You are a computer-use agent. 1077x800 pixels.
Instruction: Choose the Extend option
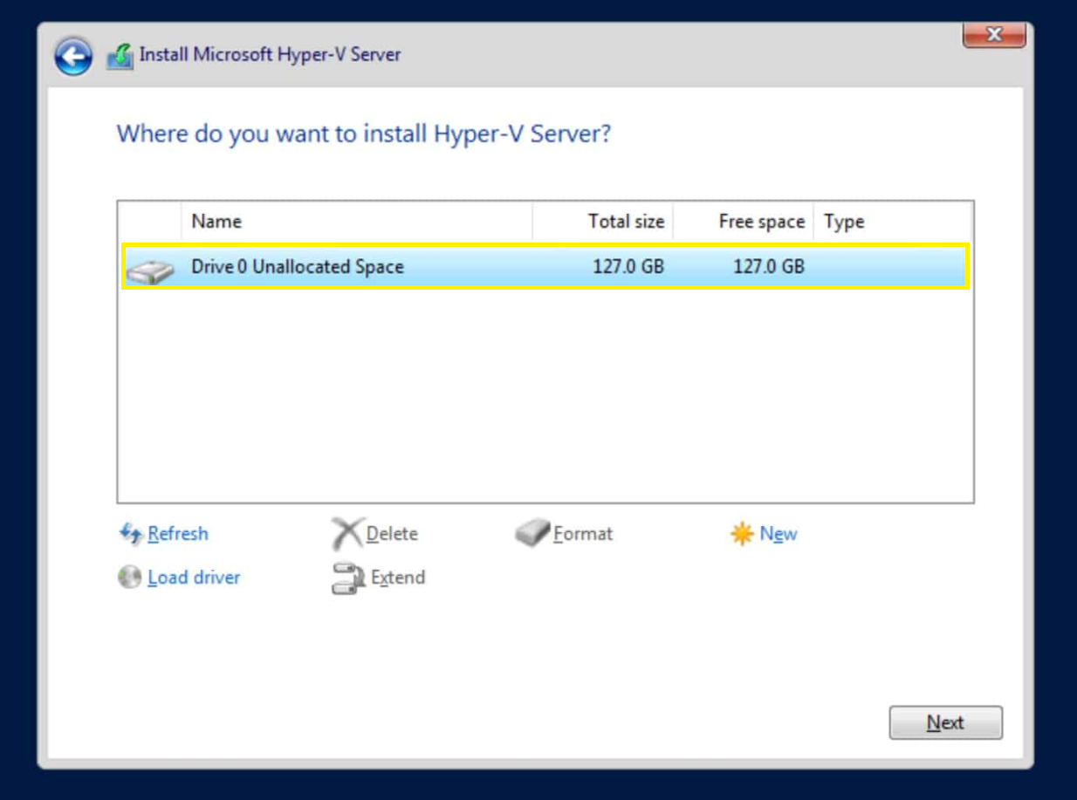(398, 578)
